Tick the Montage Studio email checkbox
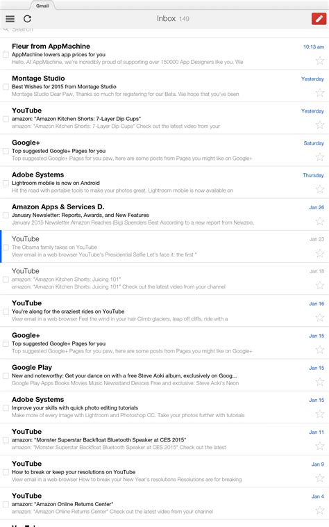329x527 pixels. 6,87
